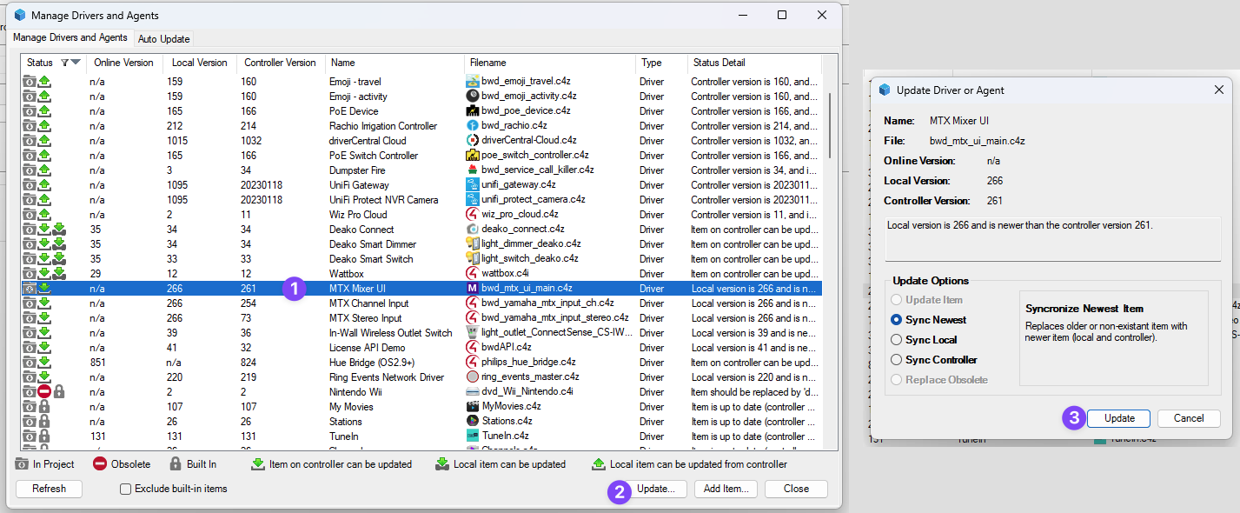The image size is (1240, 513).
Task: Click Cancel in Update Driver or Agent dialog
Action: coord(1189,418)
